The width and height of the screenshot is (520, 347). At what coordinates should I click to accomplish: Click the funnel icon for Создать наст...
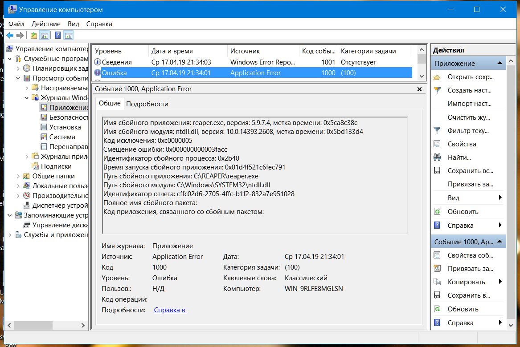(x=437, y=90)
